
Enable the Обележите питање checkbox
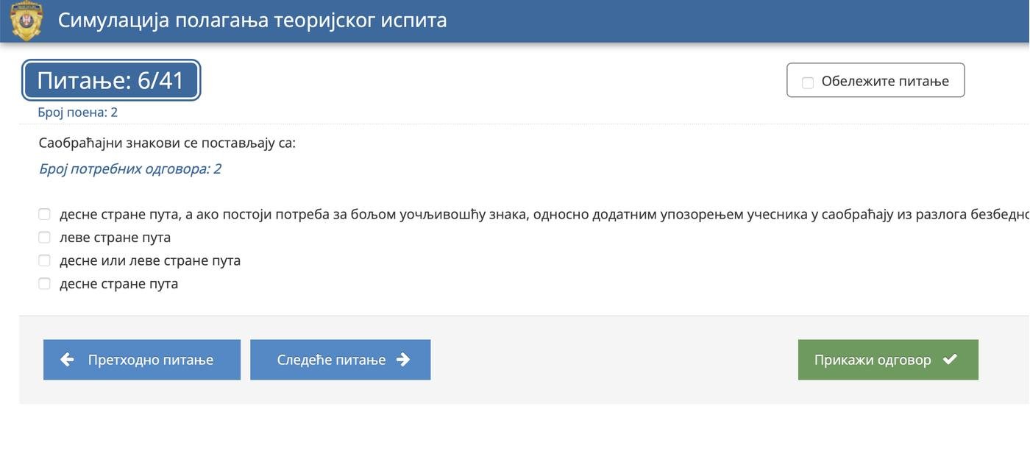pyautogui.click(x=806, y=81)
